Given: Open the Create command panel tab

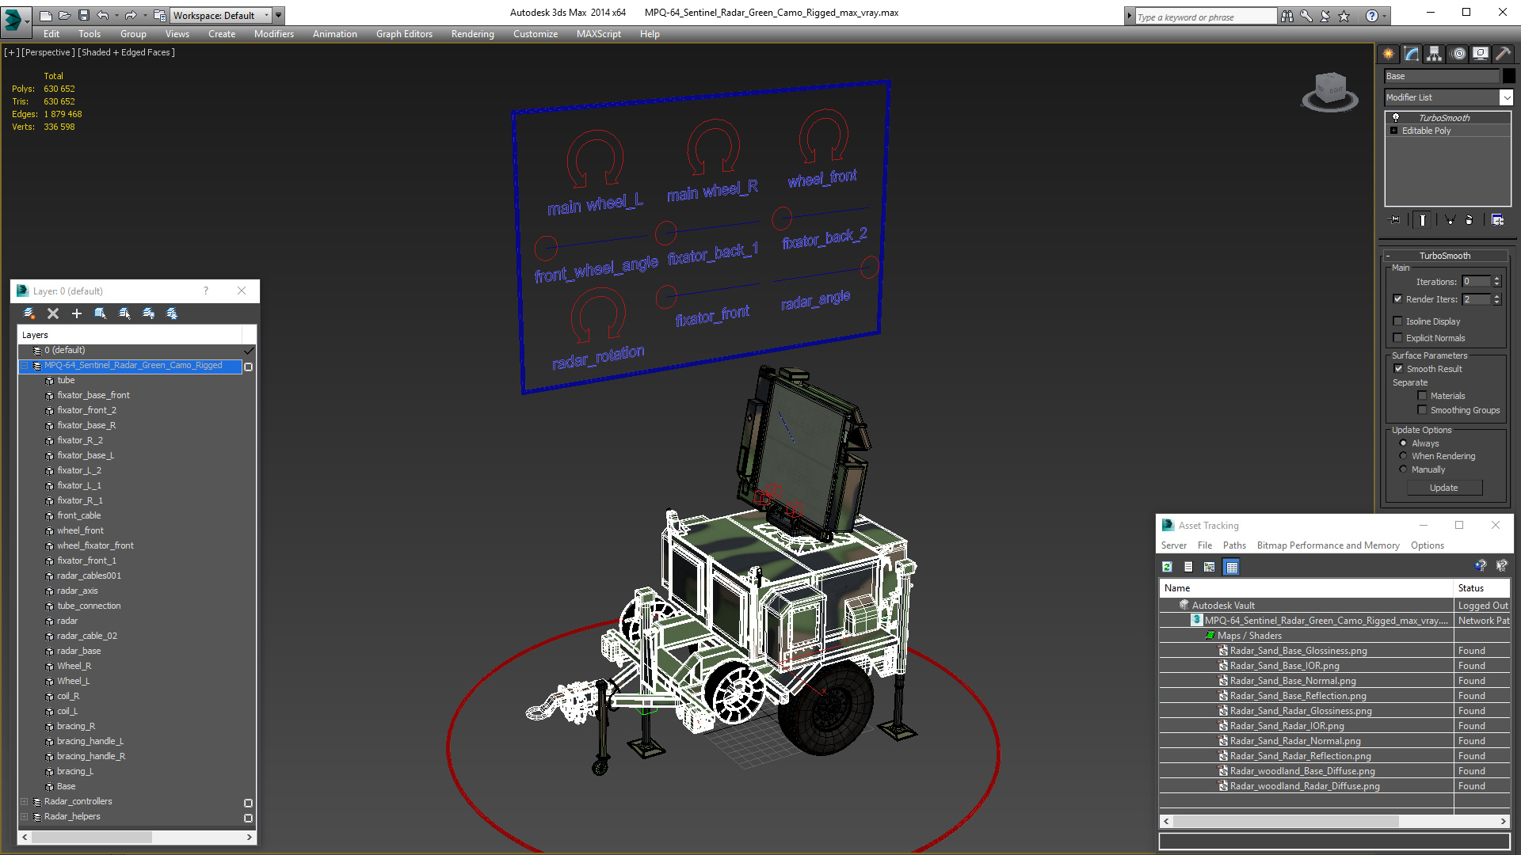Looking at the screenshot, I should 1388,54.
